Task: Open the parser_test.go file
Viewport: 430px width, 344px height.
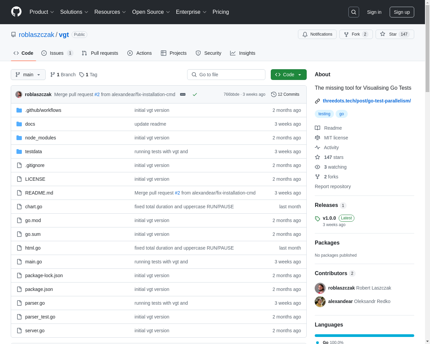Action: pos(40,317)
